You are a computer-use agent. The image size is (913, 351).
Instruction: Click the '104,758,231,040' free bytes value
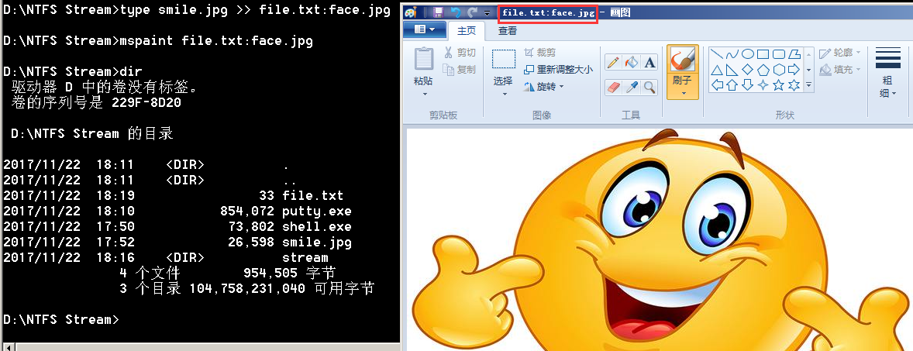tap(247, 288)
